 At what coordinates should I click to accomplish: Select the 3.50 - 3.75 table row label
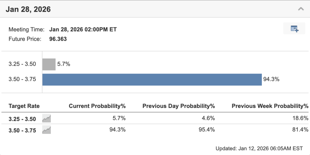pos(22,130)
